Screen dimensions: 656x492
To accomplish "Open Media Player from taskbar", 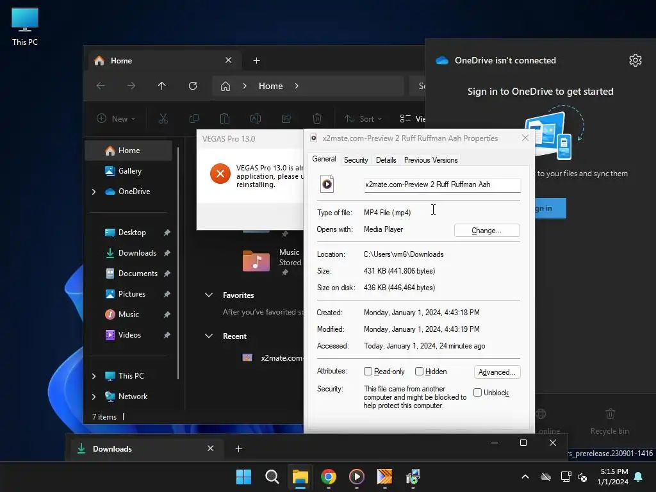I will (x=356, y=477).
